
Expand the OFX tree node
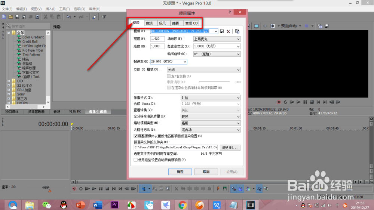(x=9, y=81)
